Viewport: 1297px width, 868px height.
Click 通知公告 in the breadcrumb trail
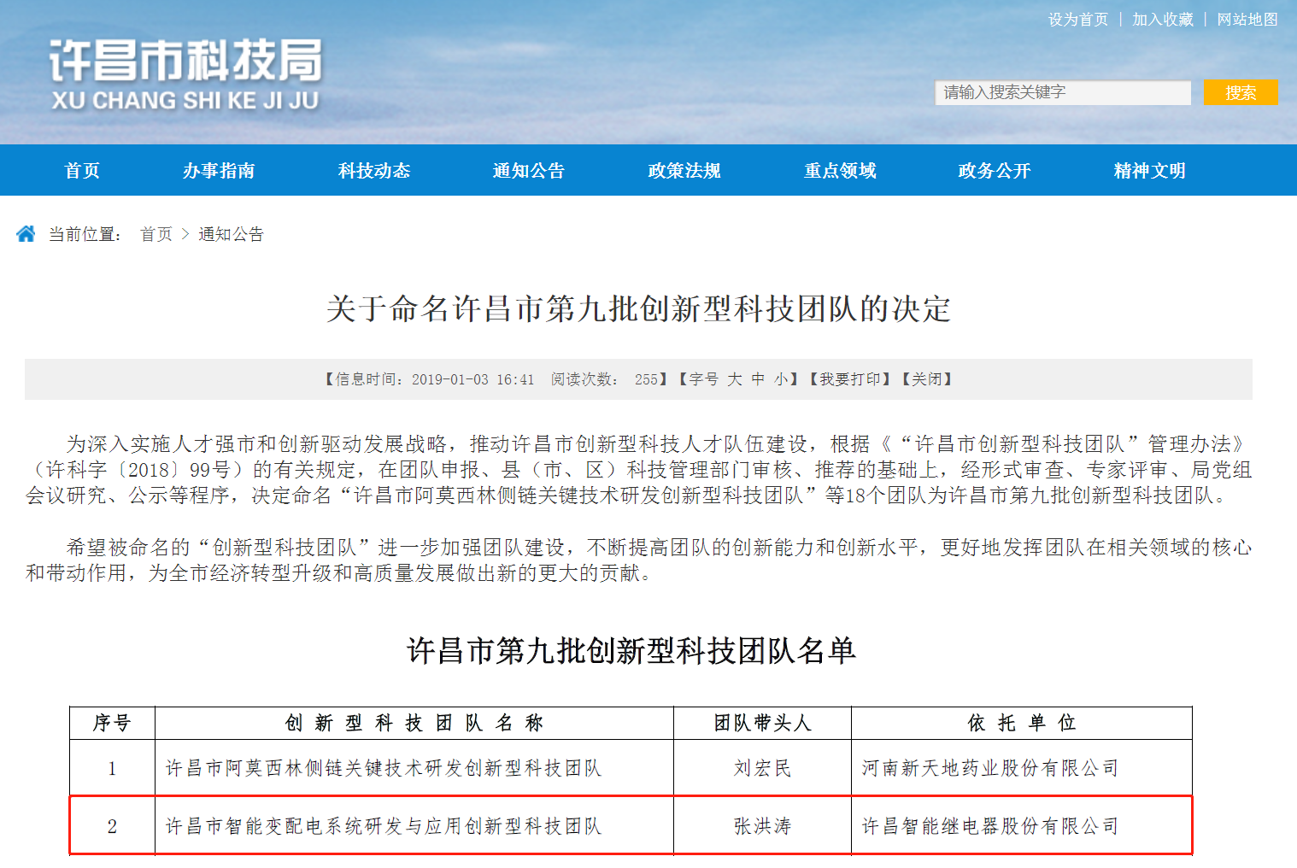231,234
